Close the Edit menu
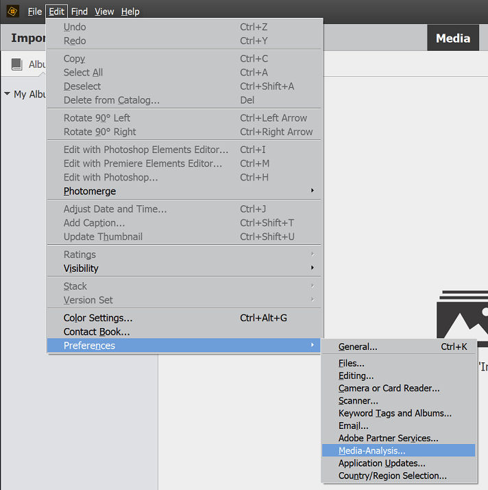This screenshot has height=490, width=488. click(x=56, y=12)
